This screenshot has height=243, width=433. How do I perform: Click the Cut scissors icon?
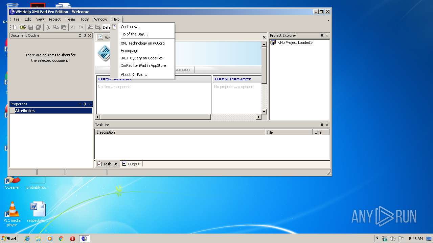pyautogui.click(x=48, y=27)
